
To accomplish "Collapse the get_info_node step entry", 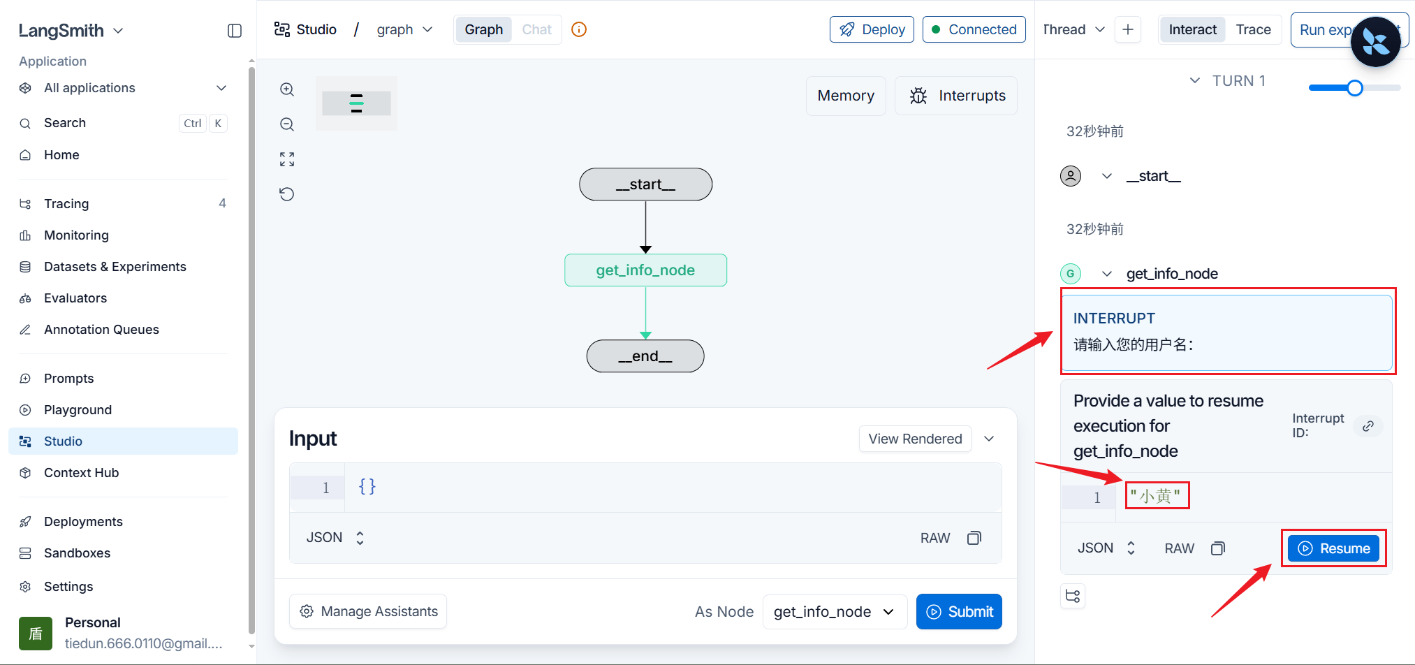I will tap(1107, 274).
